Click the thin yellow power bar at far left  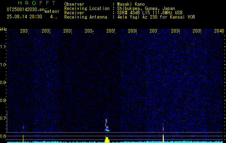click(23, 139)
